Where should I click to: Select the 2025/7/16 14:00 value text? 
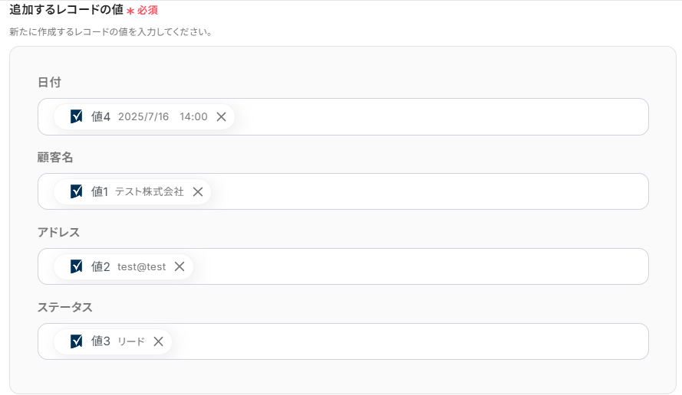click(163, 117)
